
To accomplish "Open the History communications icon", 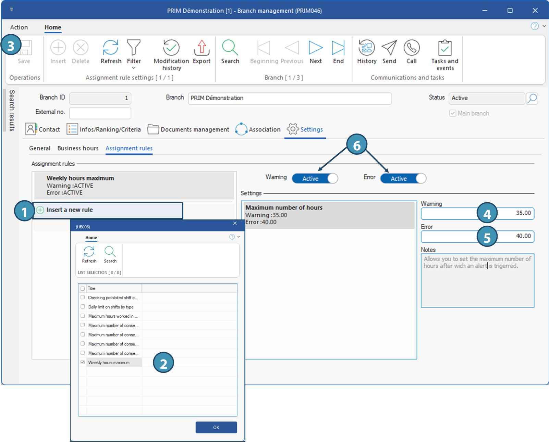I will [x=367, y=48].
